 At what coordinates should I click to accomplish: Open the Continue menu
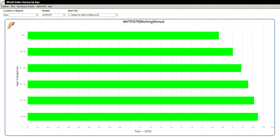5,6
